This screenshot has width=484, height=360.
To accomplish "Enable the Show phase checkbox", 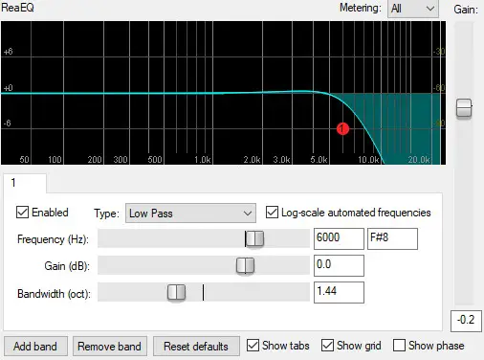I will [x=399, y=346].
